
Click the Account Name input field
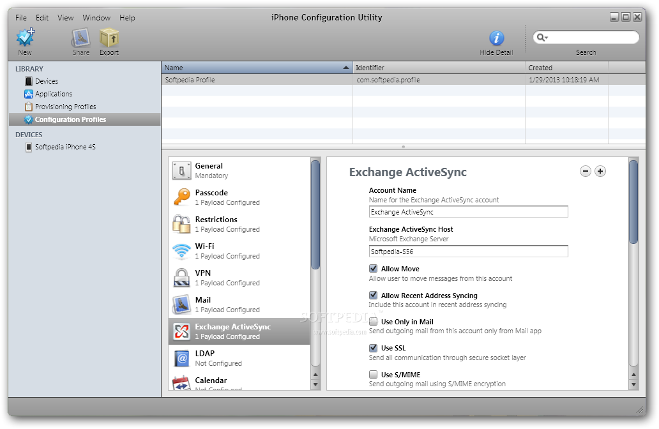click(468, 212)
